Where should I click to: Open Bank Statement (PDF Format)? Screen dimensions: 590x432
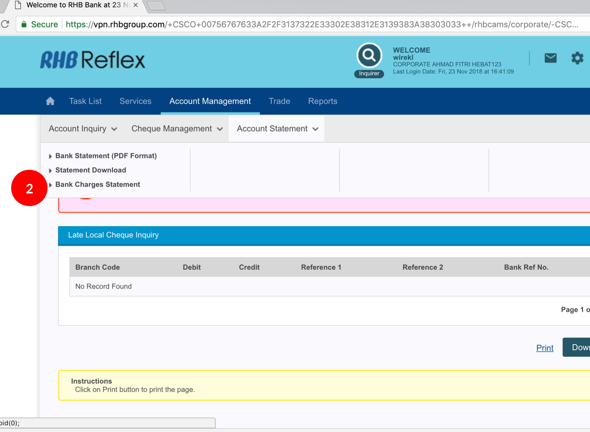click(106, 156)
